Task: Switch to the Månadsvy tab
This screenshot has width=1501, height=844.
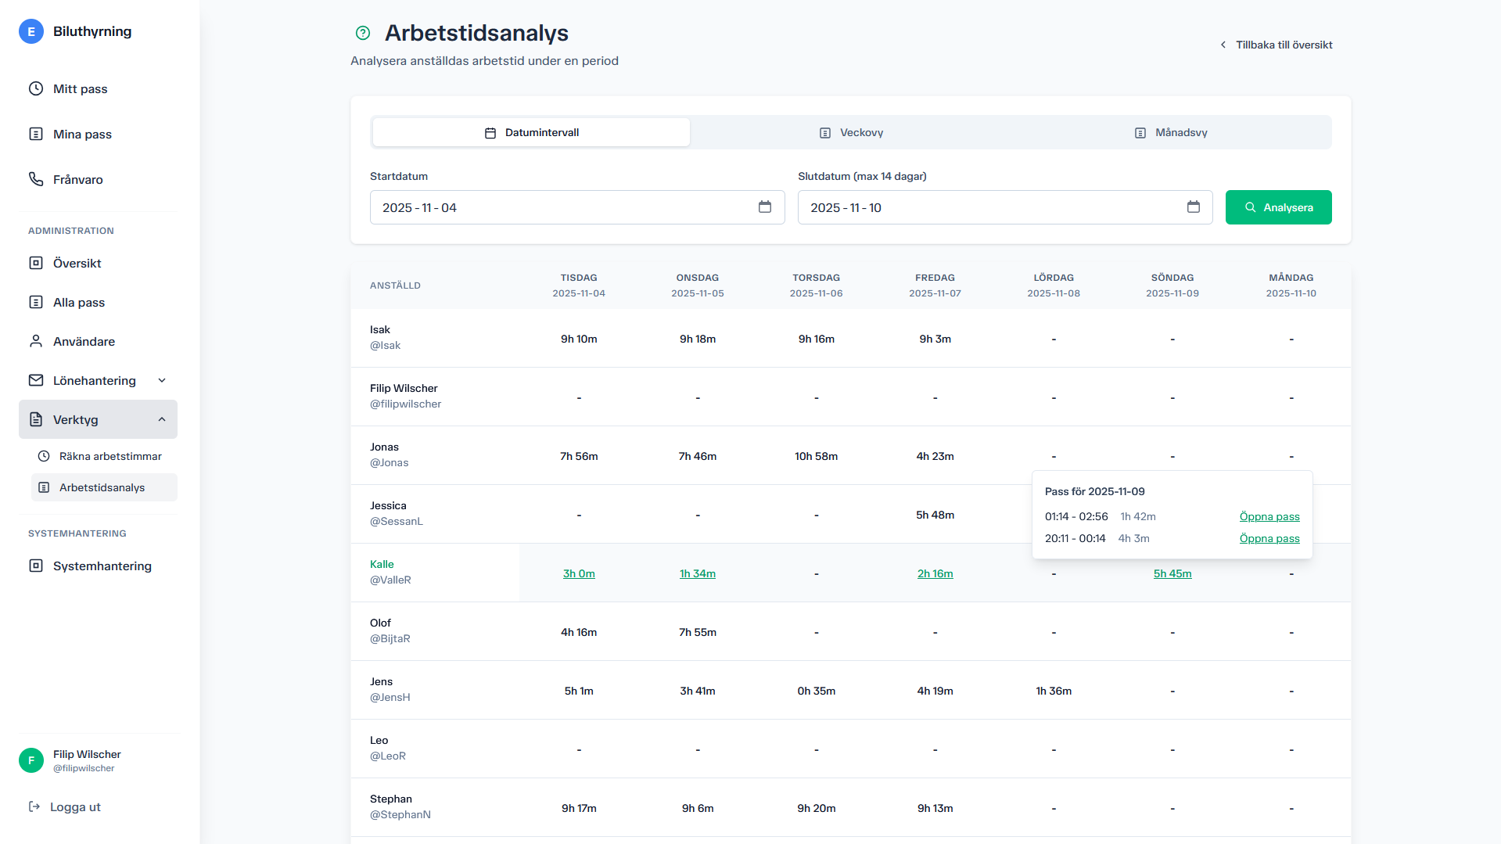Action: [x=1171, y=133]
